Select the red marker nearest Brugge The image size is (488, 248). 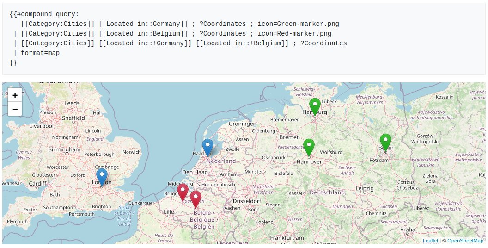183,192
